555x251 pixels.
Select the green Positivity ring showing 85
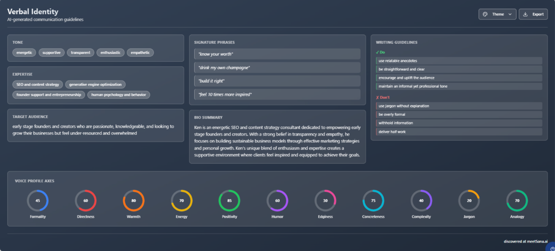pos(229,201)
